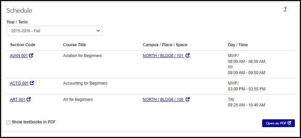Click the Show textbooks in PDF label
Viewport: 301px width, 138px height.
[33, 122]
